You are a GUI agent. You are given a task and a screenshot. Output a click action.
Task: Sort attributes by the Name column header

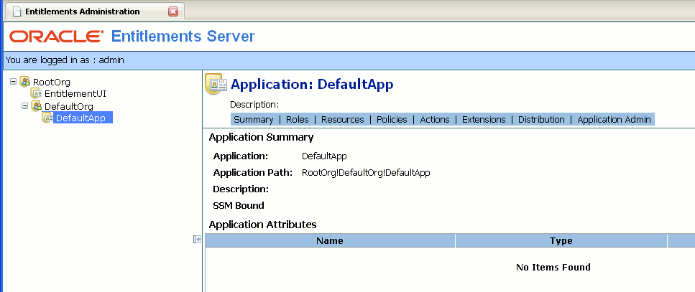pyautogui.click(x=330, y=240)
